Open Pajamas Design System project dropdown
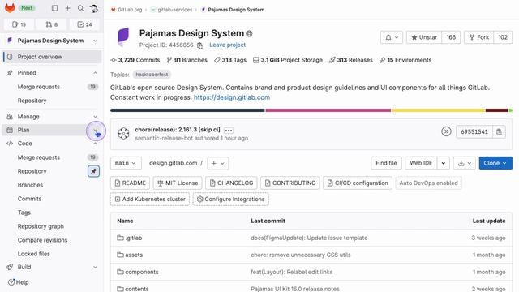The image size is (519, 292). (x=52, y=41)
